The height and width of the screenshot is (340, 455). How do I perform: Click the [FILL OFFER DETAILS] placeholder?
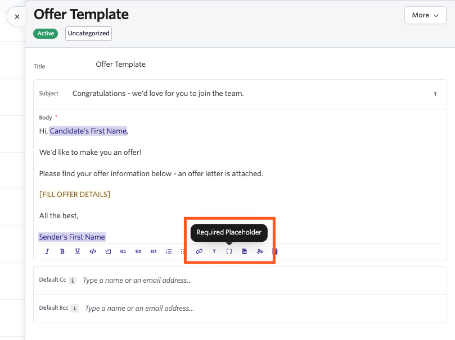(x=75, y=195)
